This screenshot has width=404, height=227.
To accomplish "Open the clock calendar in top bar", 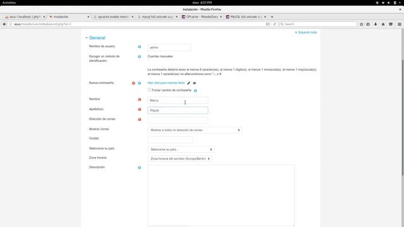I will click(x=202, y=3).
